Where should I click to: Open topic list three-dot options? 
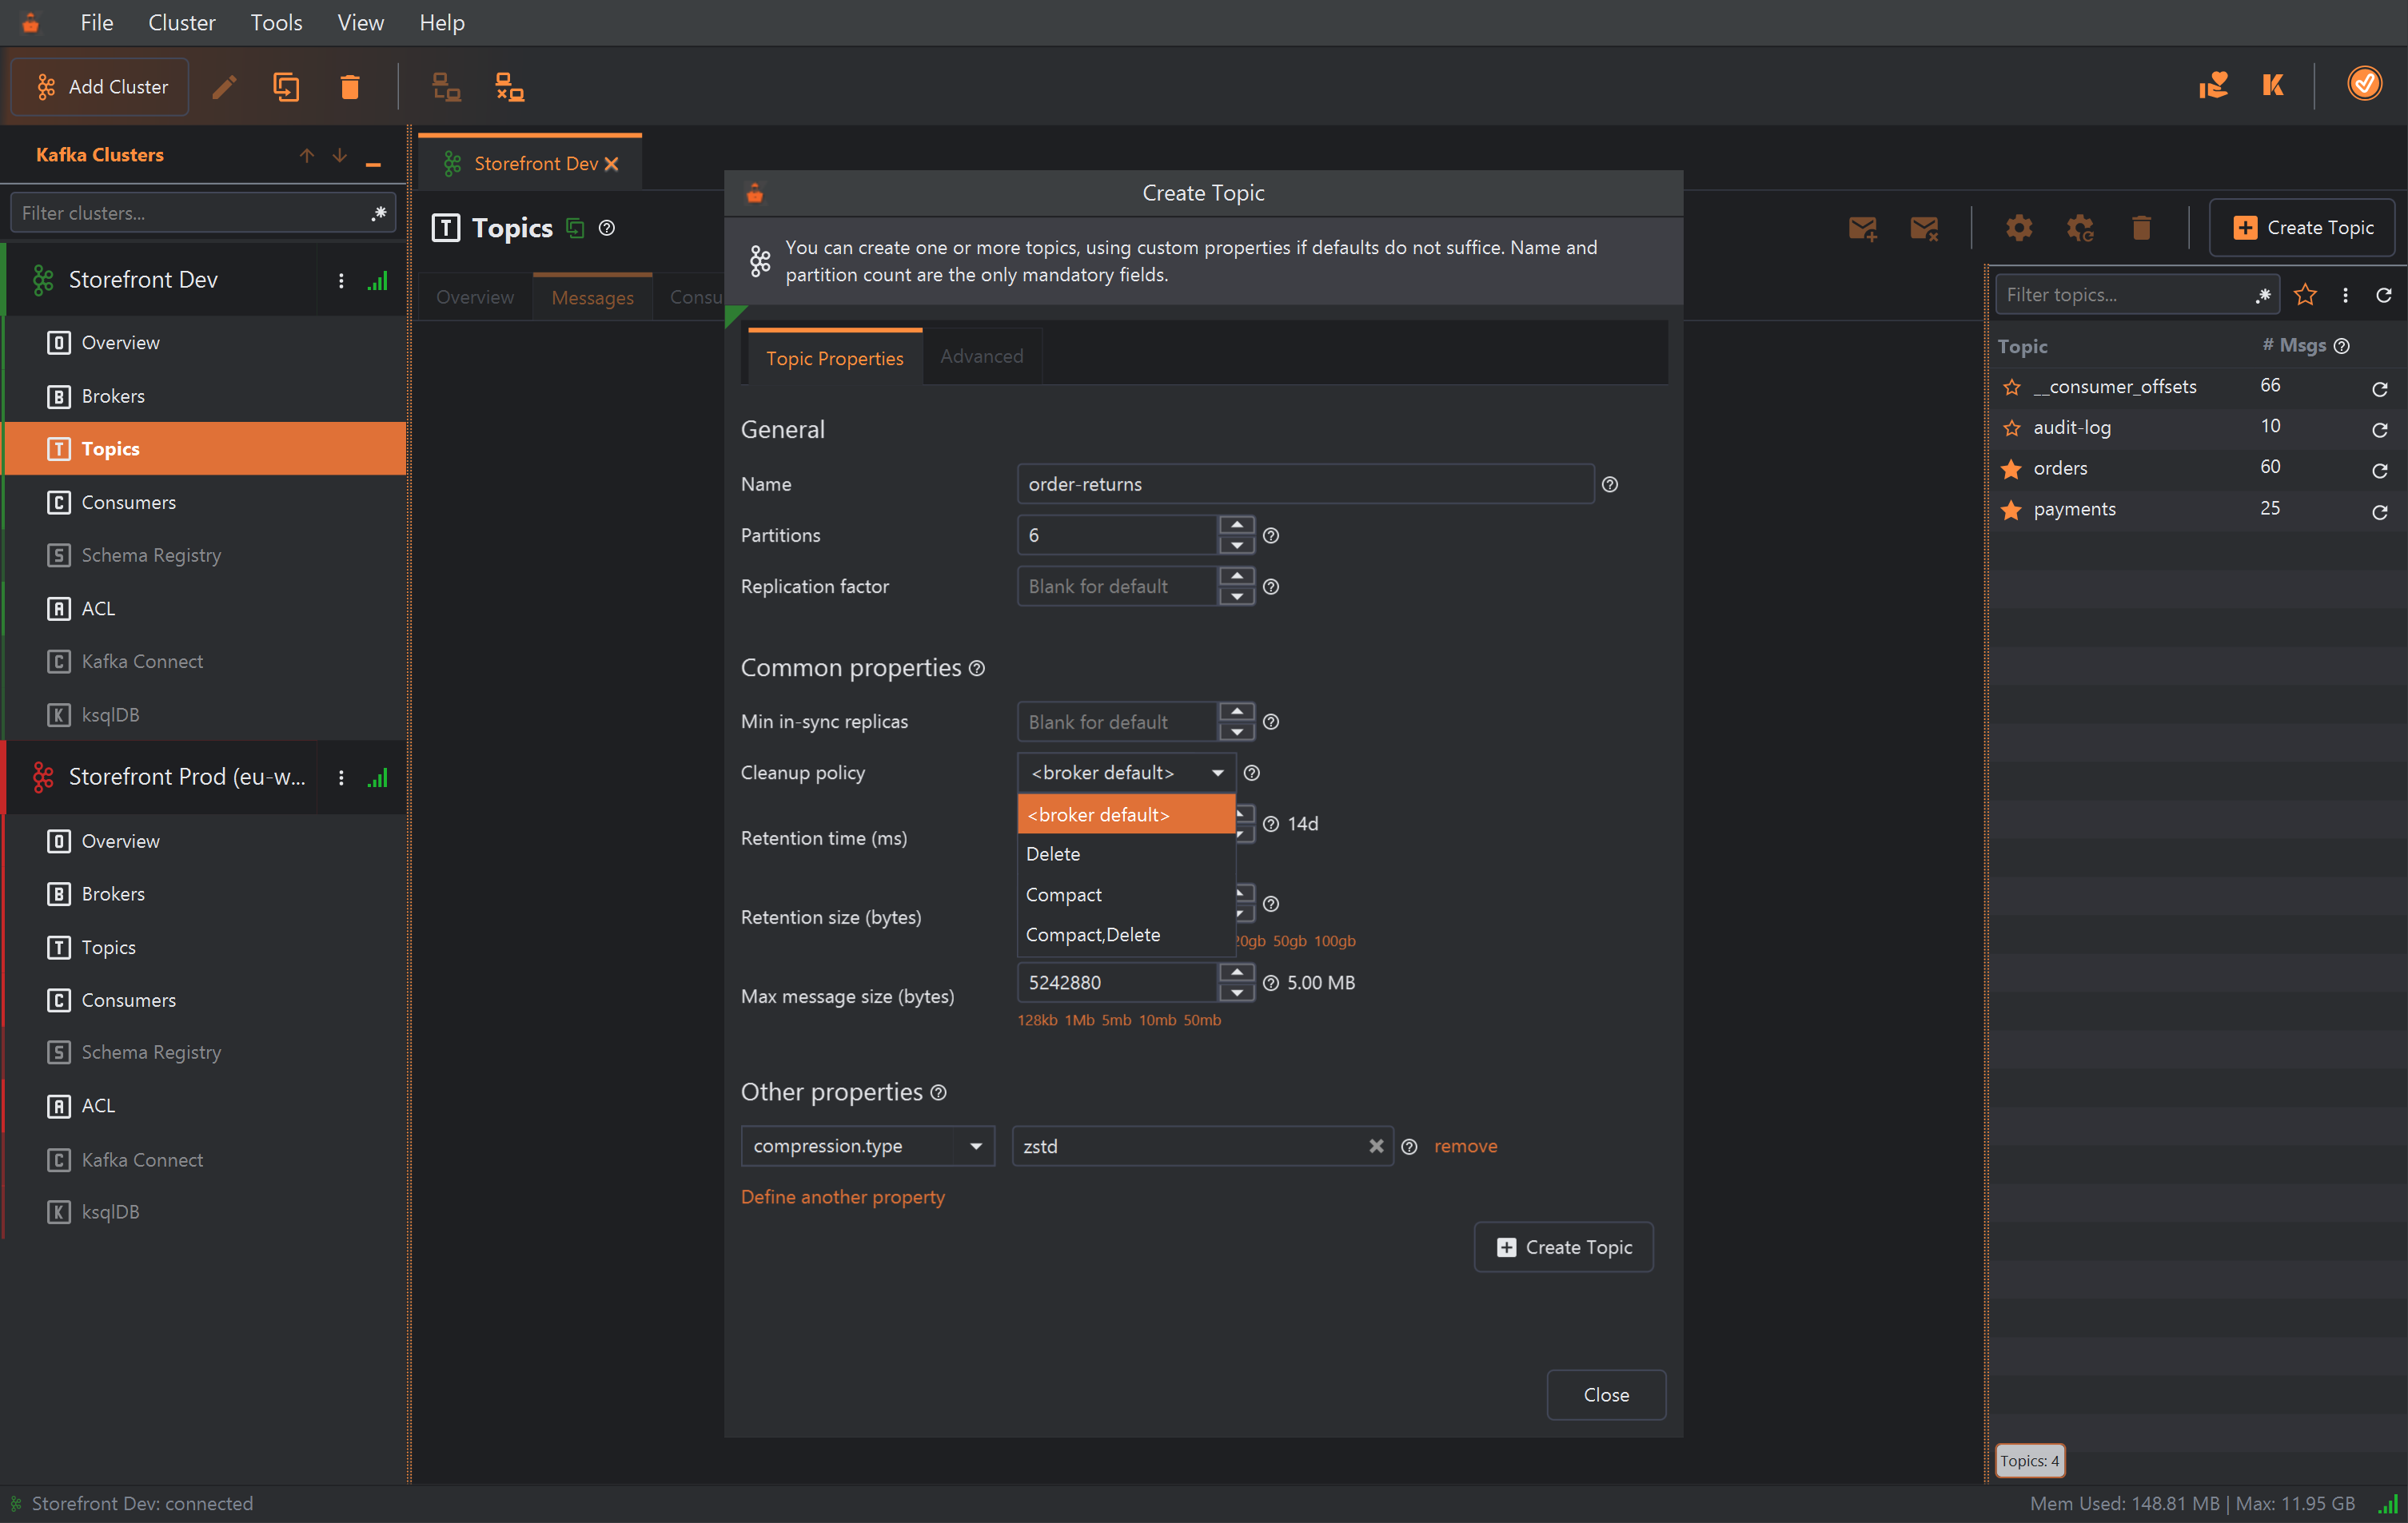(x=2345, y=295)
